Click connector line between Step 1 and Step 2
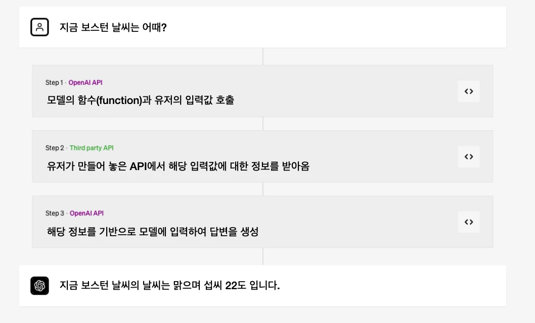Image resolution: width=535 pixels, height=323 pixels. click(263, 124)
